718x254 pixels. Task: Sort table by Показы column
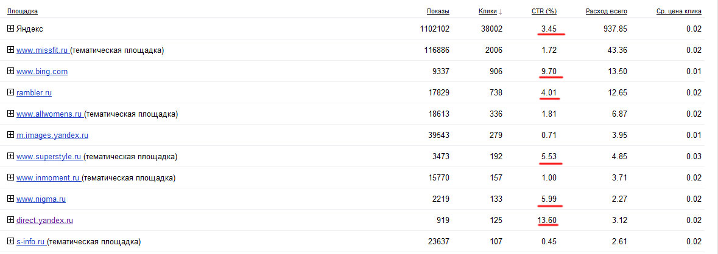coord(438,11)
